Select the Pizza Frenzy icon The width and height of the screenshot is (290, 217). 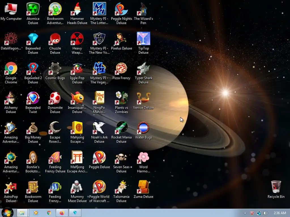(121, 68)
